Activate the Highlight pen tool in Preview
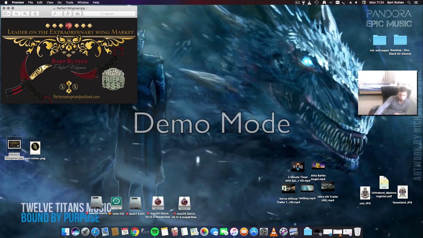Image resolution: width=423 pixels, height=238 pixels. [55, 14]
